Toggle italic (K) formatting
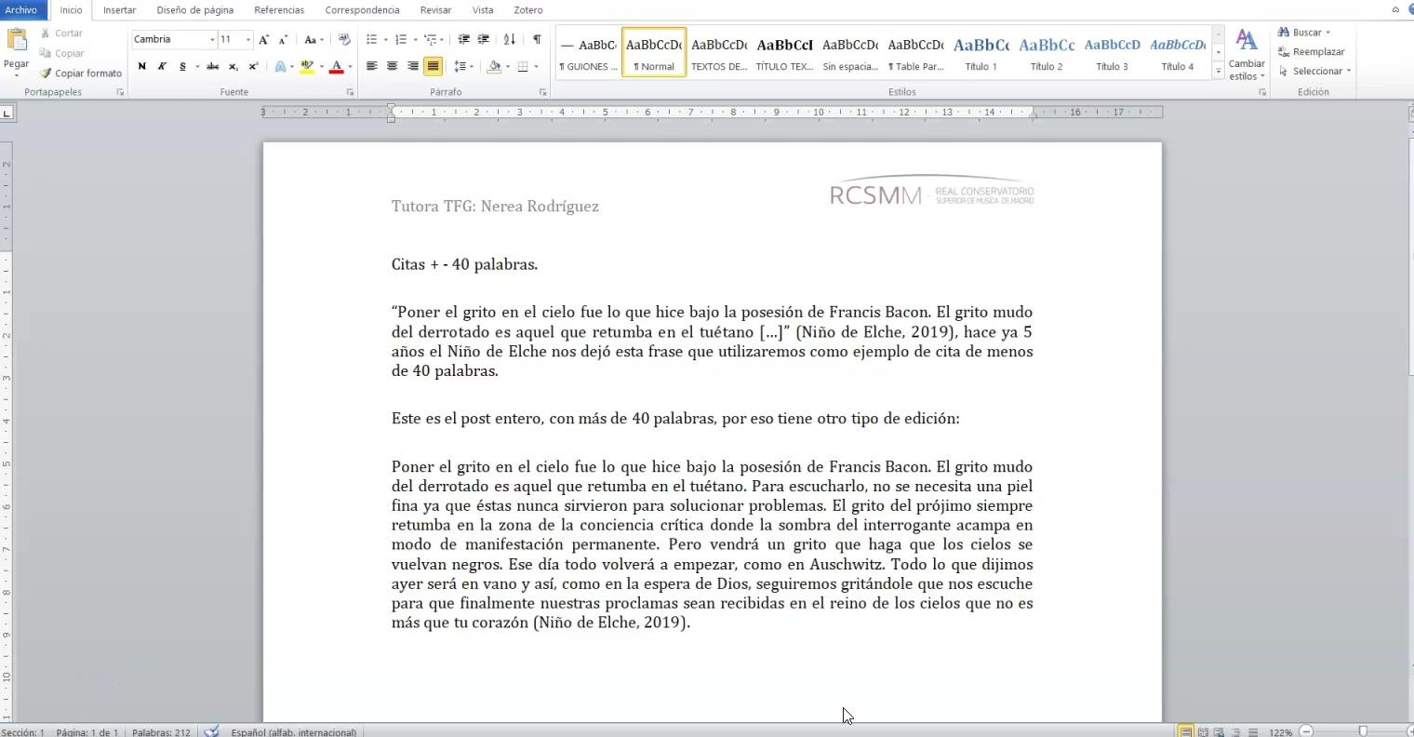The image size is (1414, 737). point(162,67)
